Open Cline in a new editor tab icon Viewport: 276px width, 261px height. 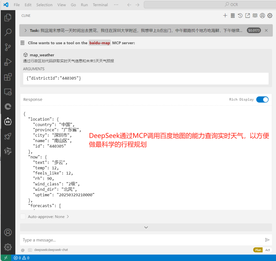[x=247, y=15]
